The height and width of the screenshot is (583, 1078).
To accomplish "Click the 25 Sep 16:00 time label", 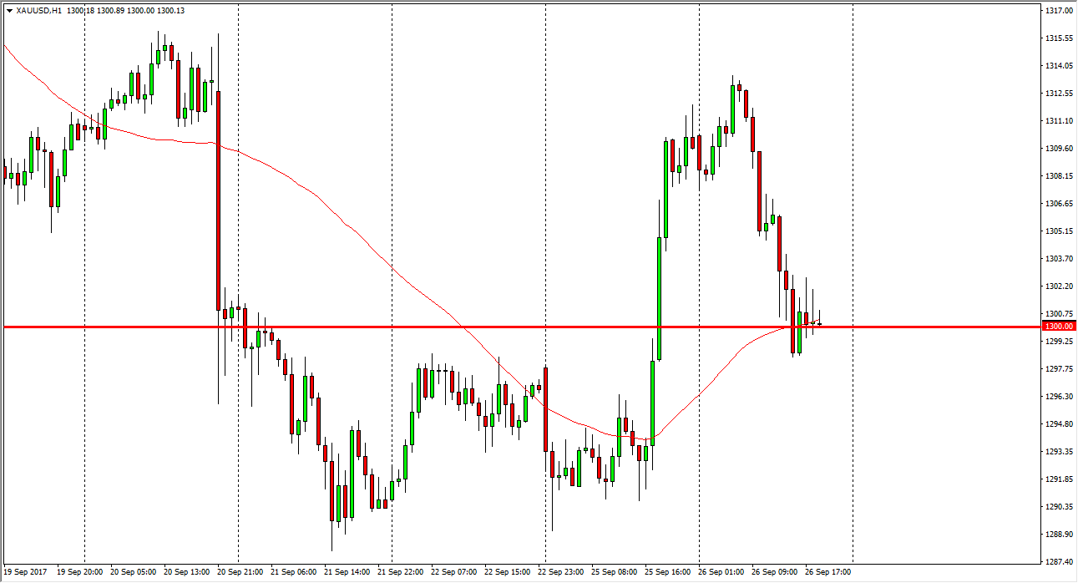I will tap(666, 572).
